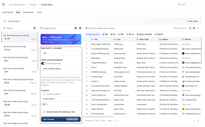Click the Type column header

(x=124, y=39)
